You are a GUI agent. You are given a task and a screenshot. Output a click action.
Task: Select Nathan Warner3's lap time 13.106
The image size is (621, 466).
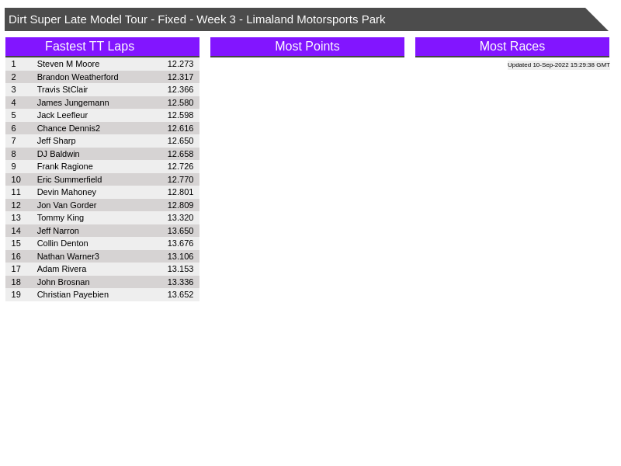[180, 256]
